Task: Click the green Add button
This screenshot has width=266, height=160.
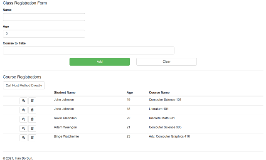Action: pos(100,62)
